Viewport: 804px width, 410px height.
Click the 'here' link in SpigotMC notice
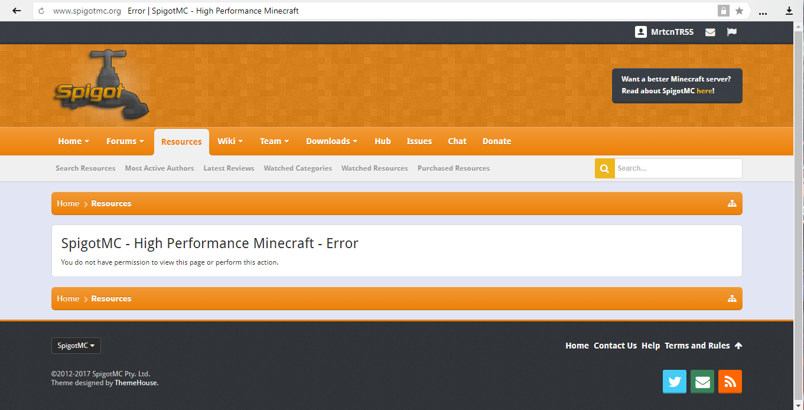(x=704, y=91)
